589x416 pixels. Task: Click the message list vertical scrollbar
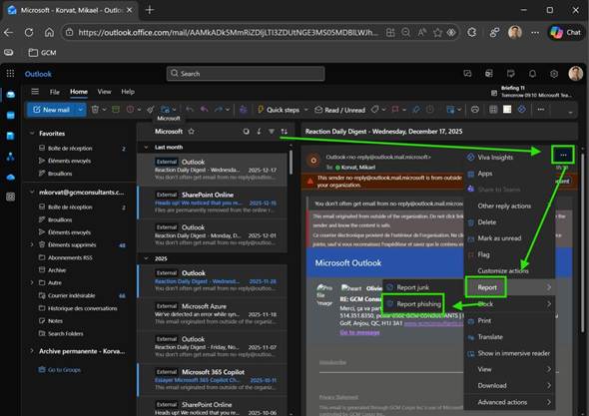pyautogui.click(x=291, y=163)
